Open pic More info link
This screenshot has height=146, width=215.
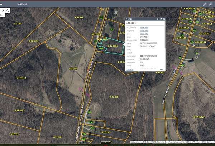[144, 34]
